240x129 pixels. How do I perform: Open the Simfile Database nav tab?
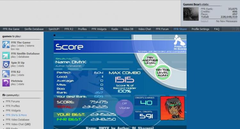pos(34,29)
